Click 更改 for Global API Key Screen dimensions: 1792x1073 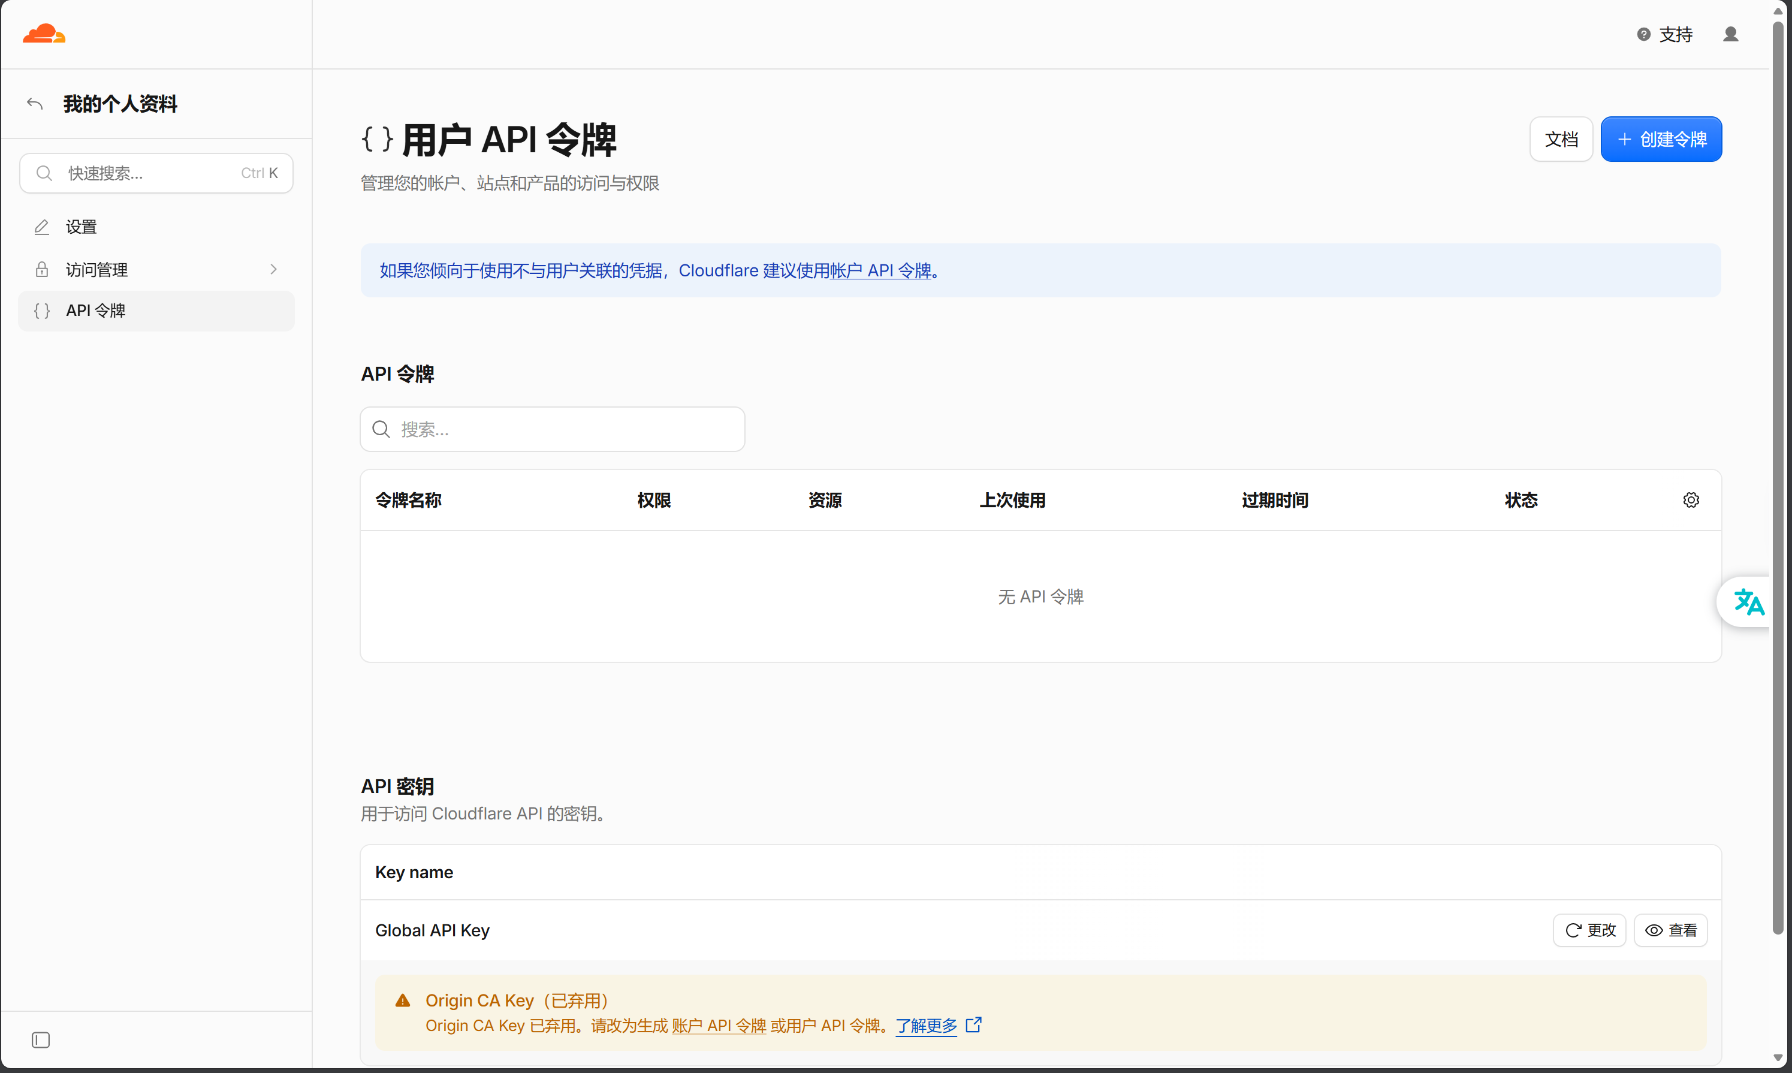1589,930
